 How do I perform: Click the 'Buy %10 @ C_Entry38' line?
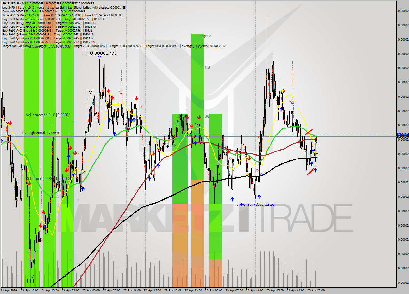[x=49, y=23]
